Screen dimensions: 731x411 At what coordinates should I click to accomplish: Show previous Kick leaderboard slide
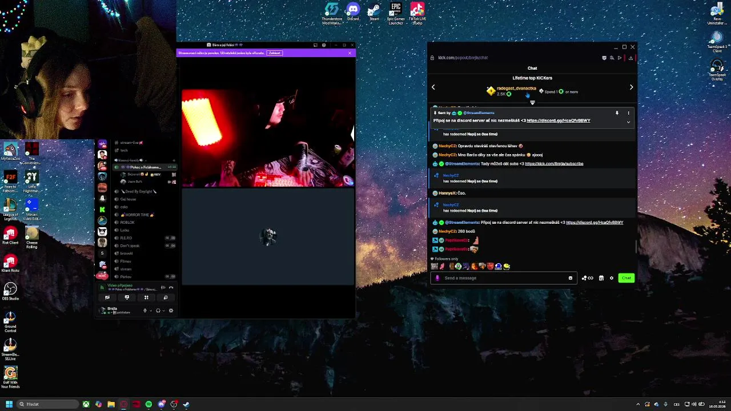click(x=433, y=87)
